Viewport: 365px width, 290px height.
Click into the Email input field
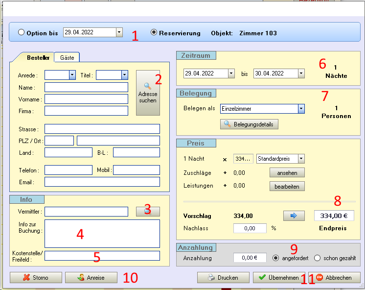(102, 182)
